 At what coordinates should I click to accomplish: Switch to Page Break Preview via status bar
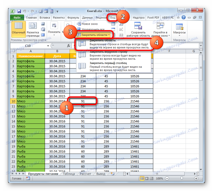[151, 178]
